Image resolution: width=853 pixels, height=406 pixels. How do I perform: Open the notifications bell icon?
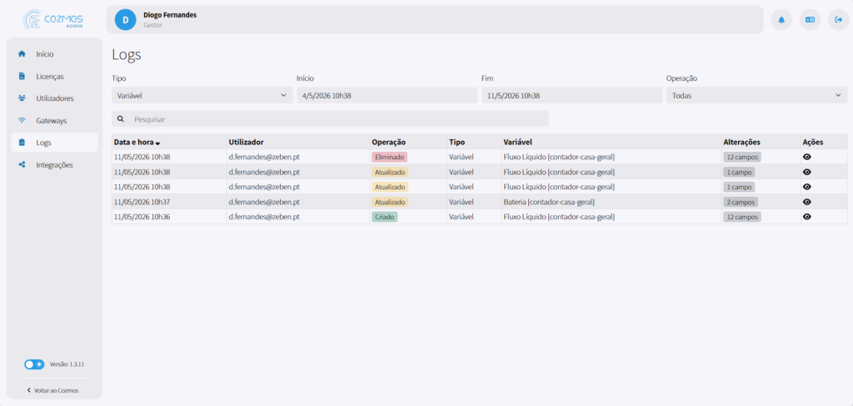pyautogui.click(x=781, y=20)
